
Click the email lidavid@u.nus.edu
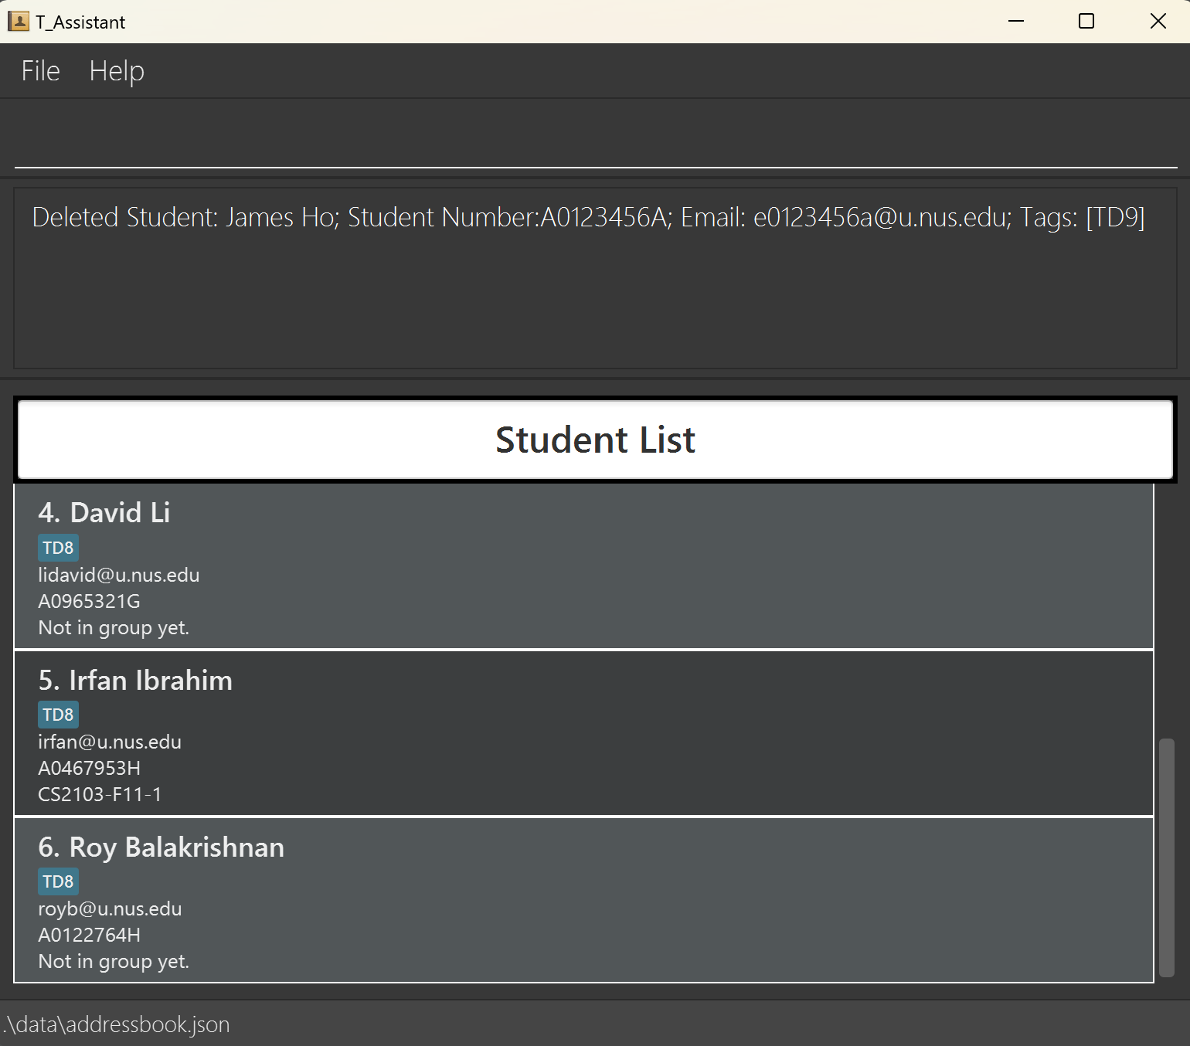pos(119,576)
